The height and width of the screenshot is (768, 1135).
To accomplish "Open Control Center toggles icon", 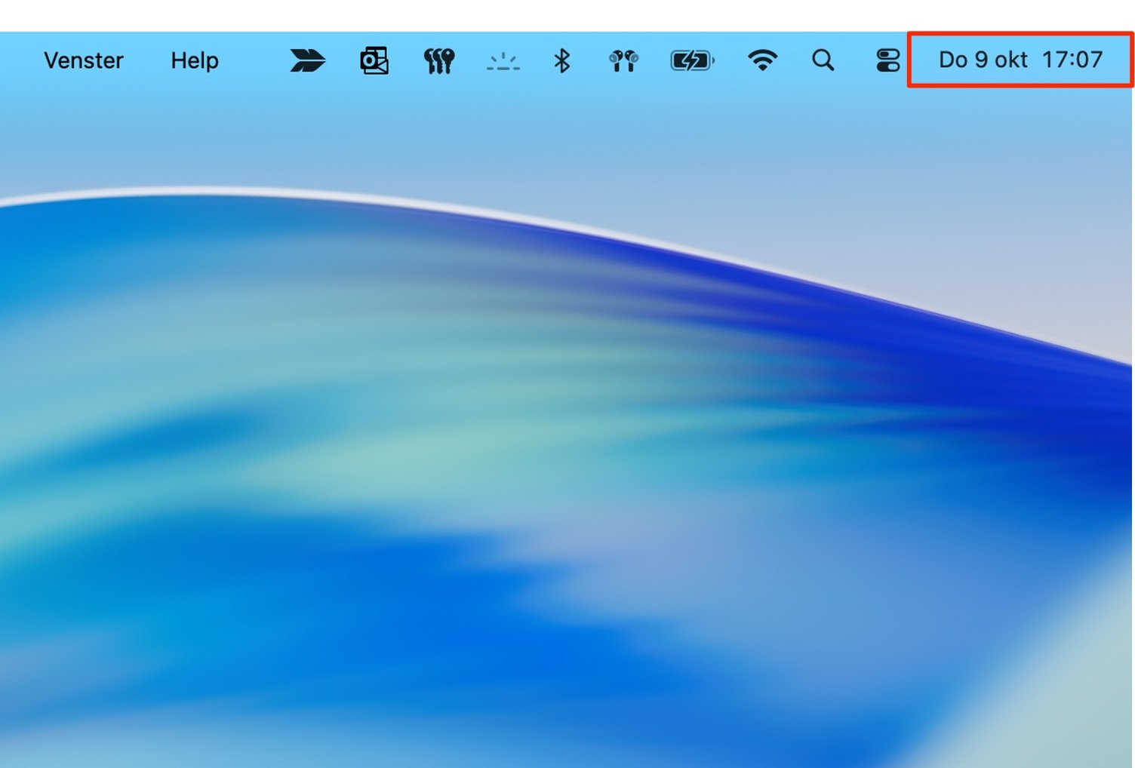I will click(x=887, y=60).
